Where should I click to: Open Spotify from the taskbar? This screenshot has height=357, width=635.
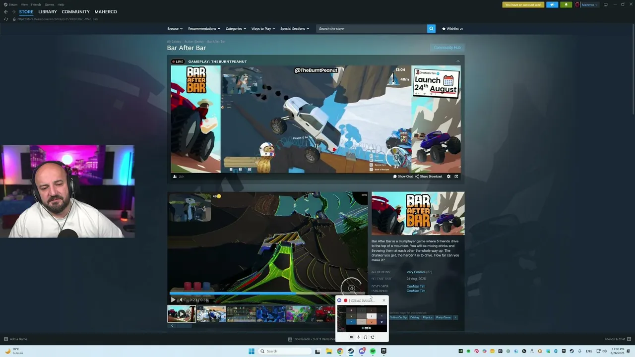tap(373, 351)
